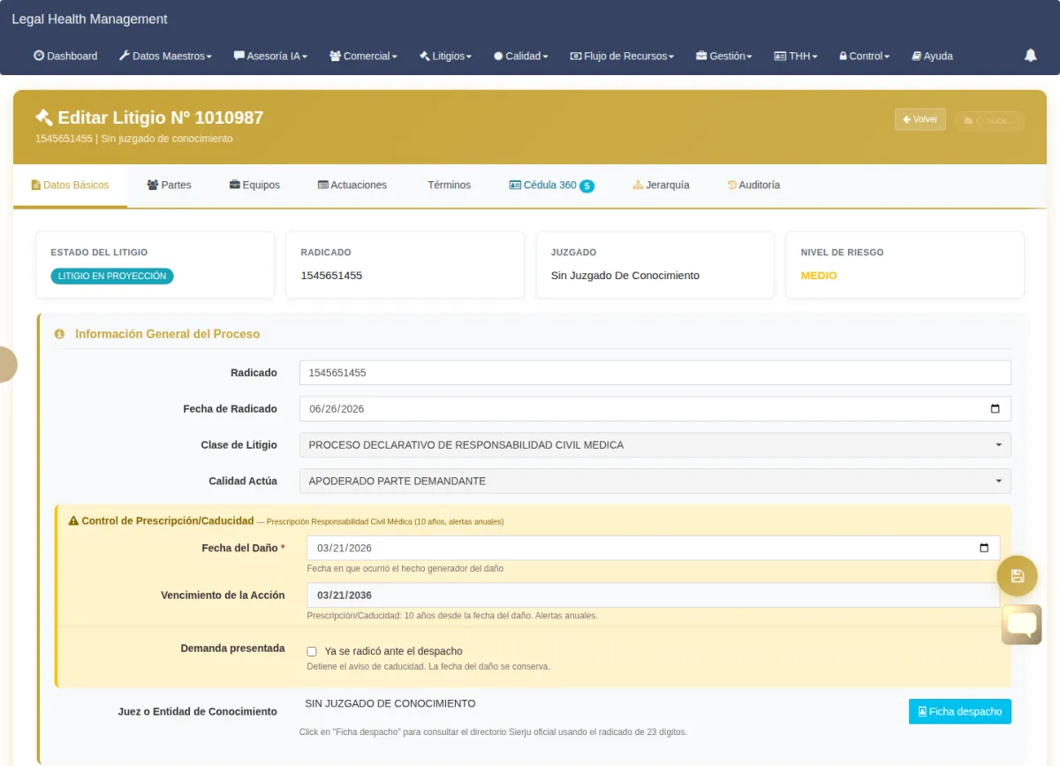Image resolution: width=1060 pixels, height=766 pixels.
Task: Go to Dashboard in the navbar
Action: coord(65,56)
